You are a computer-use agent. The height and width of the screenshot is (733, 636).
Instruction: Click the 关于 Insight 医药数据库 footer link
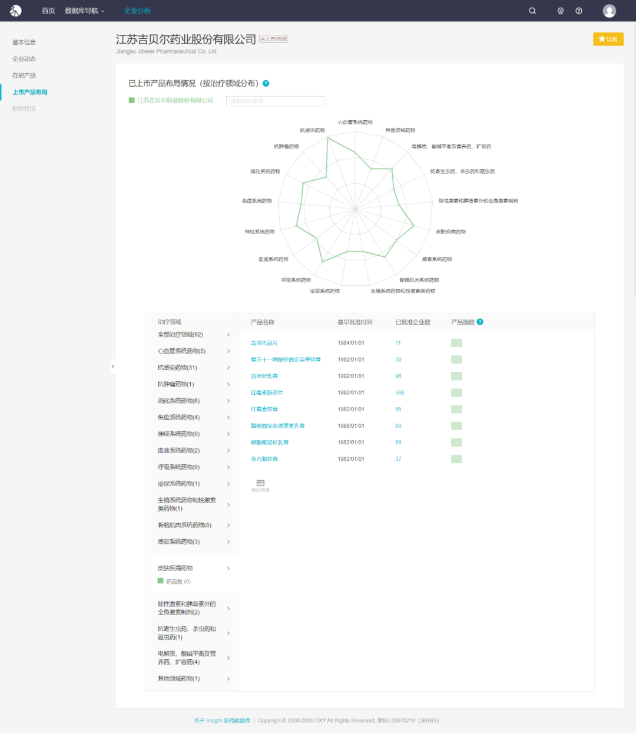(x=222, y=721)
